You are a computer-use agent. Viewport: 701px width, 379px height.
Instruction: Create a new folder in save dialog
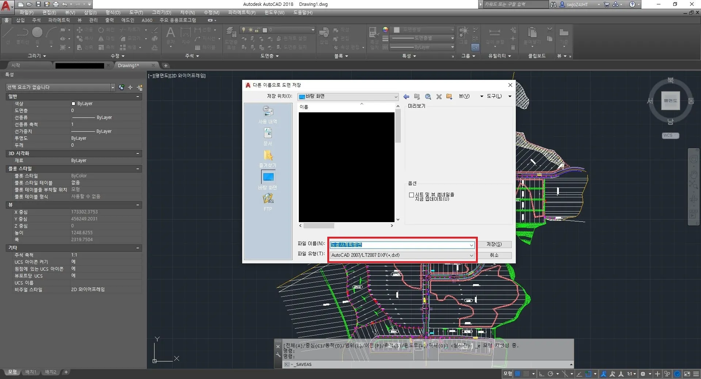449,97
